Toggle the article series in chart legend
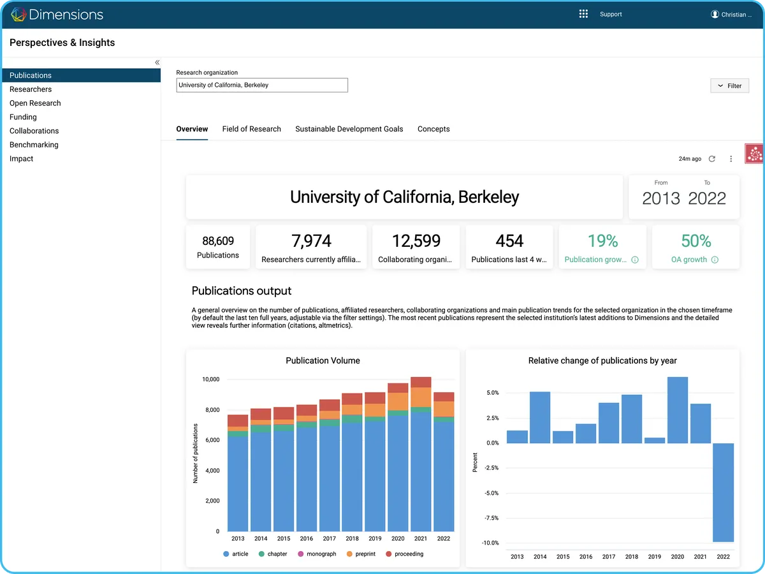The width and height of the screenshot is (765, 574). tap(236, 554)
